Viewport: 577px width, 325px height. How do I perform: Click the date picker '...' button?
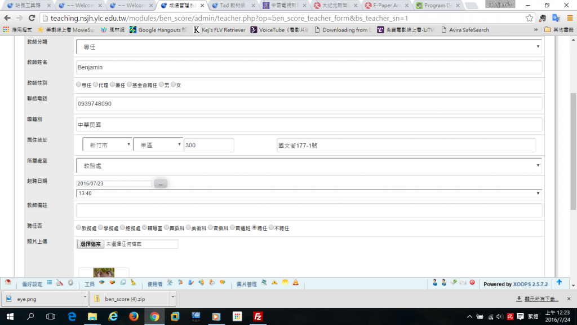click(161, 184)
